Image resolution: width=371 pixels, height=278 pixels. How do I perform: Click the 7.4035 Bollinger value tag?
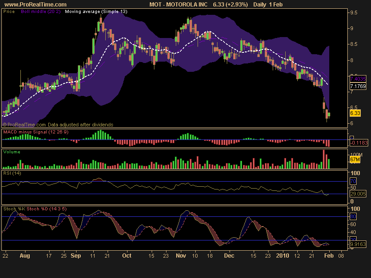358,79
